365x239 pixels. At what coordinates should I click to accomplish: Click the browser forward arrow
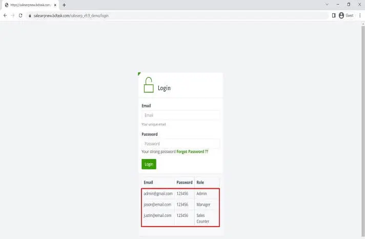click(13, 15)
